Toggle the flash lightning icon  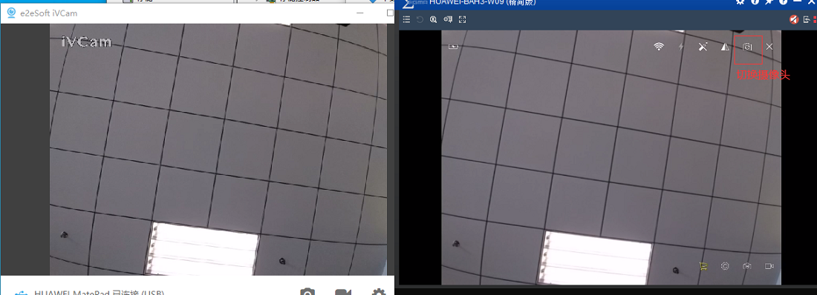click(681, 47)
